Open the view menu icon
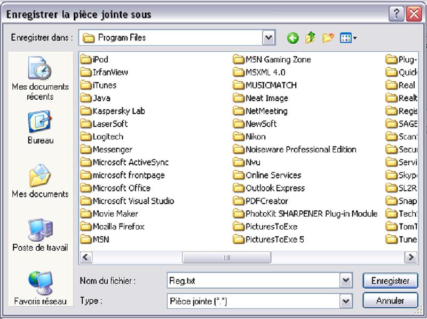Screen dimensions: 427x319 point(348,38)
